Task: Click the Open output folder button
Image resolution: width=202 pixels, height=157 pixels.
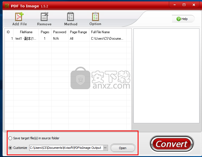Action: coord(122,148)
